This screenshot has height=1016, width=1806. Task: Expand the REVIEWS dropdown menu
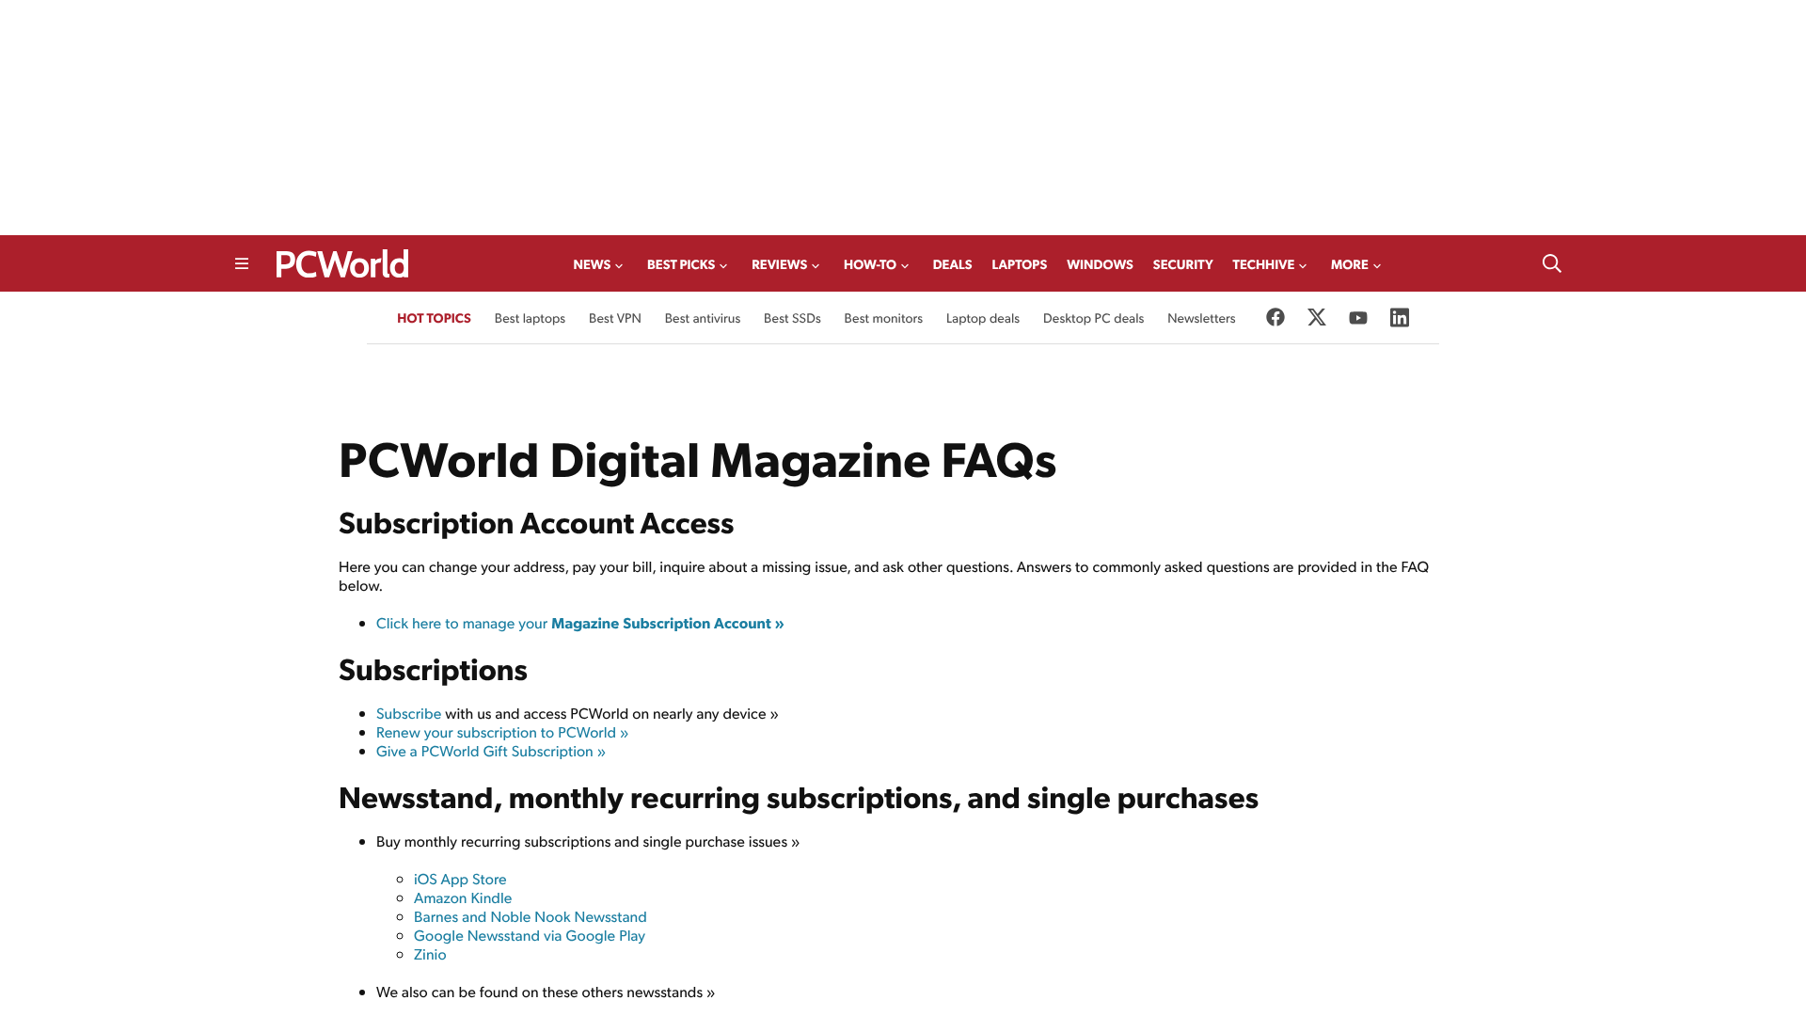(785, 265)
